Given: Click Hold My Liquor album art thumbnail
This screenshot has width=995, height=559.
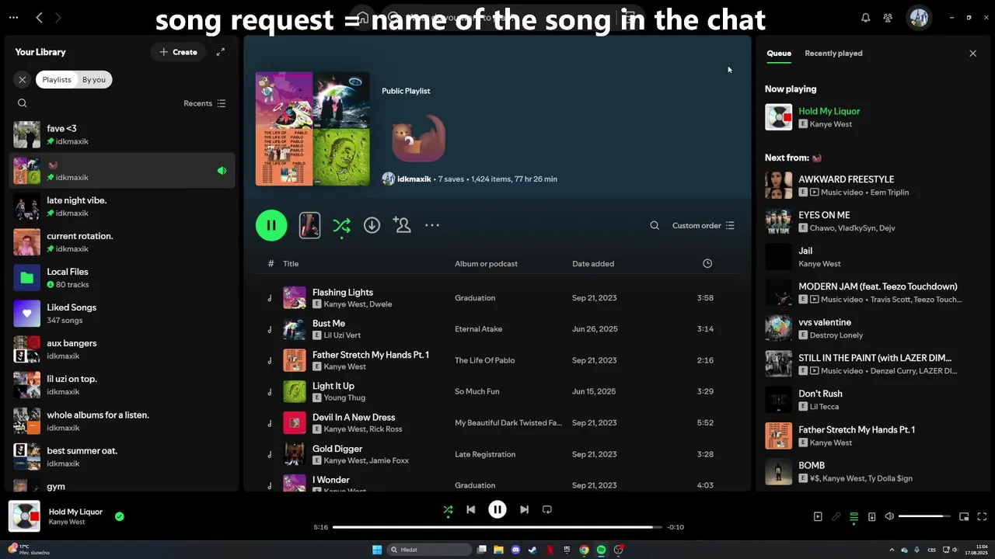Looking at the screenshot, I should pyautogui.click(x=24, y=516).
